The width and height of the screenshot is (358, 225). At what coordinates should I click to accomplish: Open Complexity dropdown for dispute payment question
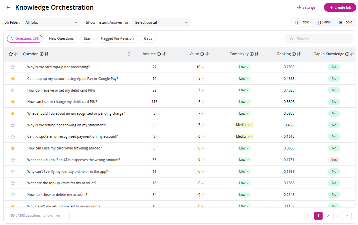(x=244, y=136)
